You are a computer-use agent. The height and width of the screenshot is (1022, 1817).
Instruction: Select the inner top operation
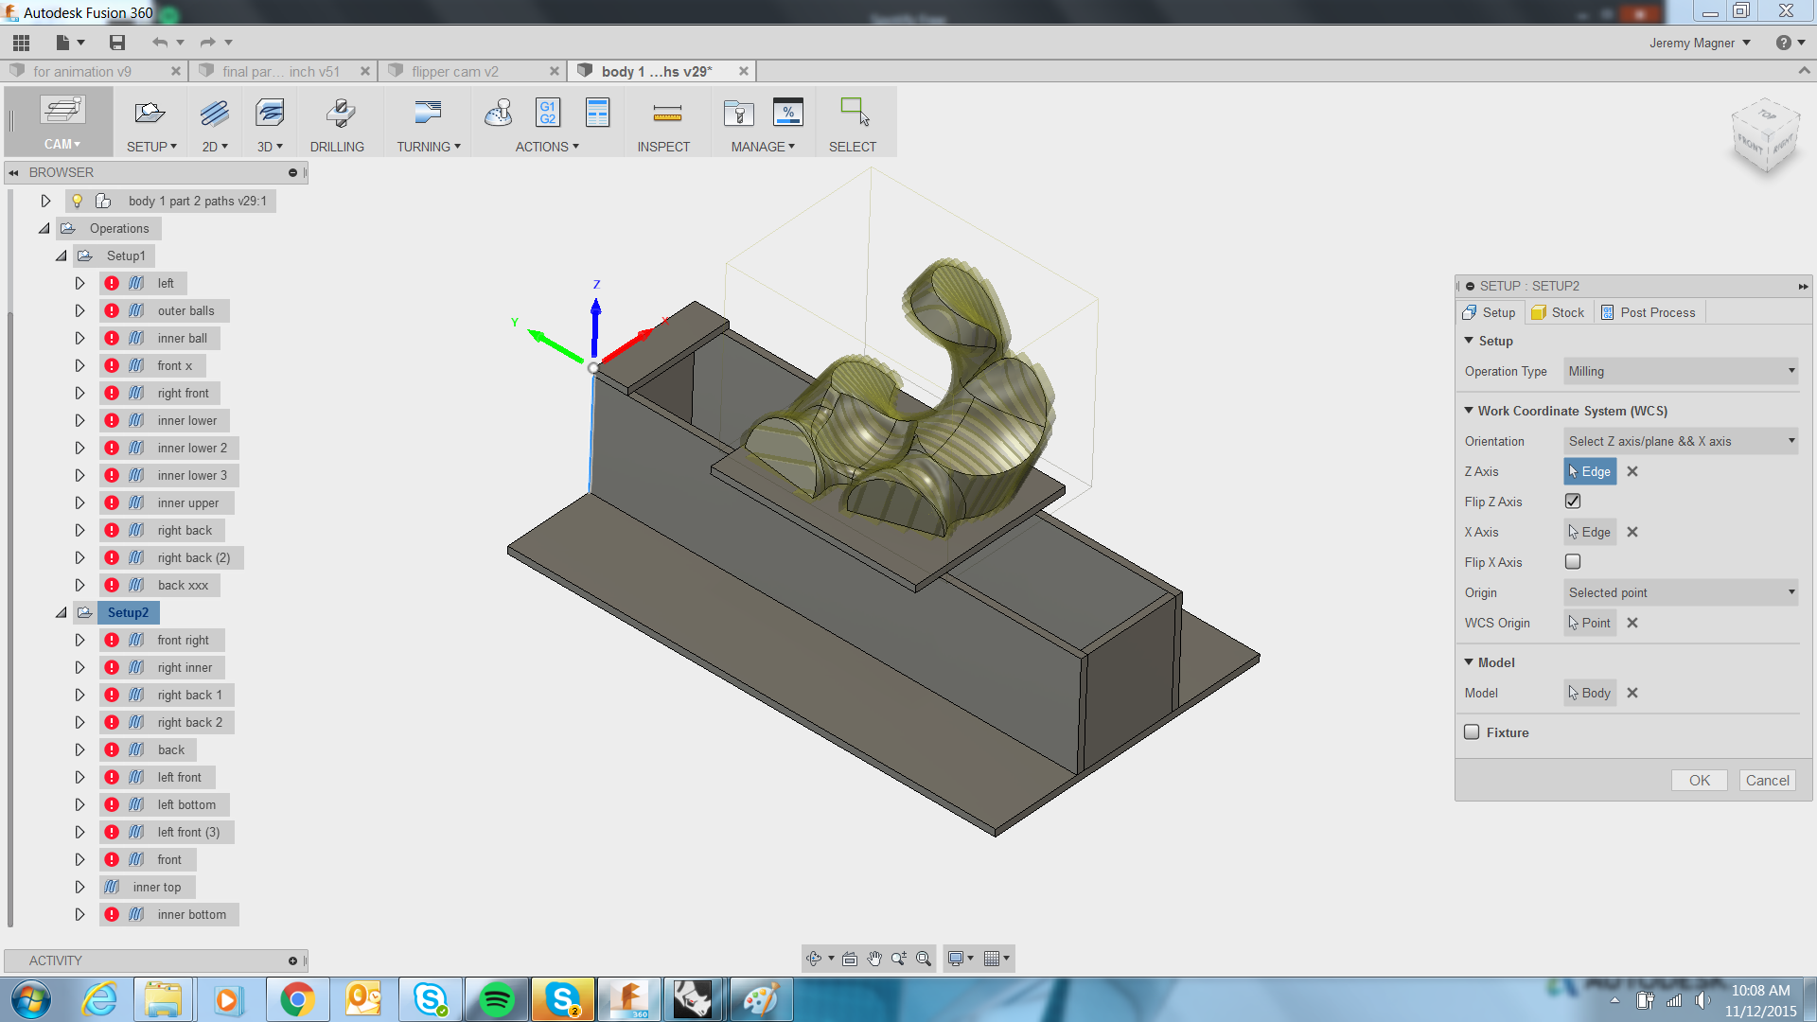[156, 888]
